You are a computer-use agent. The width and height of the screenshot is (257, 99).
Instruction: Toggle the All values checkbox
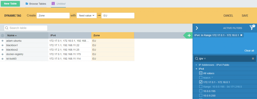click(201, 73)
